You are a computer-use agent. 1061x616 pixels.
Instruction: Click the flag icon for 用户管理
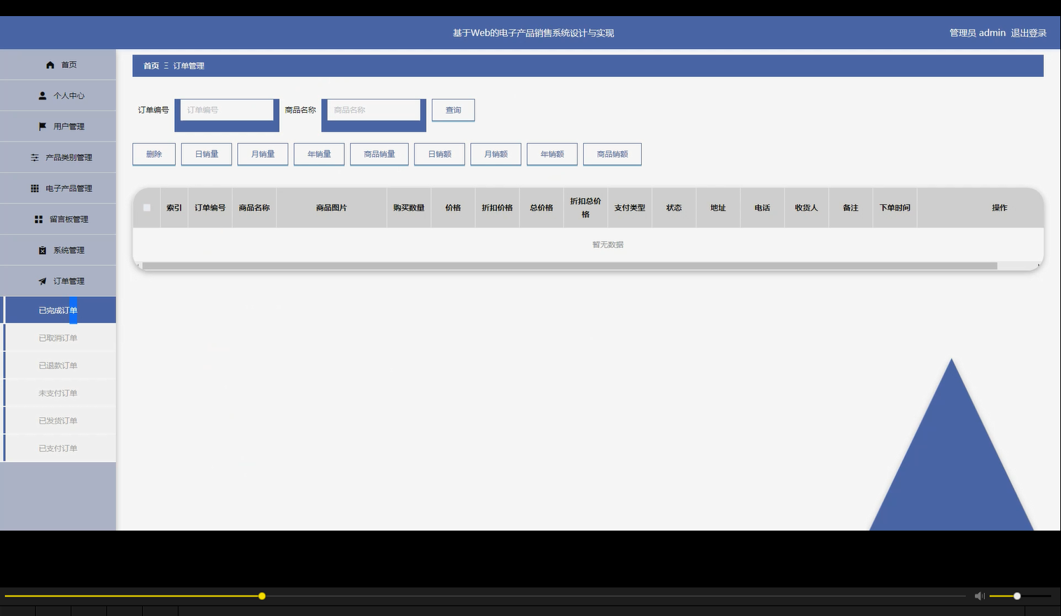pyautogui.click(x=43, y=127)
